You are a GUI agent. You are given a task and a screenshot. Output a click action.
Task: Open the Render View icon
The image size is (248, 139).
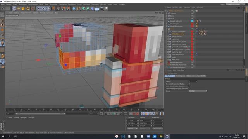point(58,8)
